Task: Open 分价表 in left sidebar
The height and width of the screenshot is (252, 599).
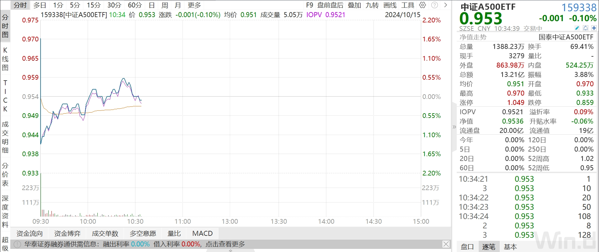Action: coord(5,174)
